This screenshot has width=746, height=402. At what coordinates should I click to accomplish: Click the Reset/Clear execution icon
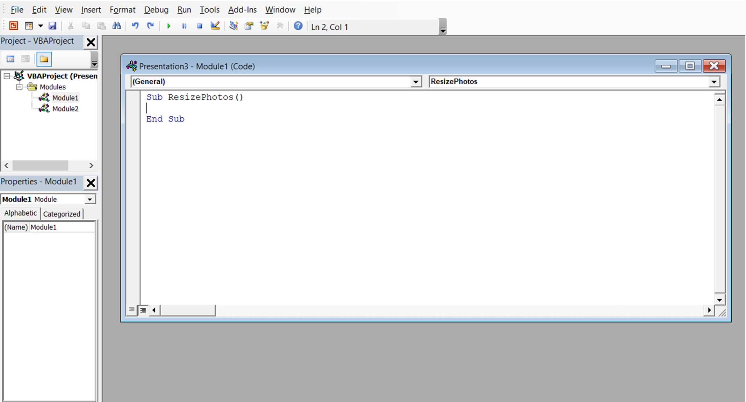pos(199,26)
